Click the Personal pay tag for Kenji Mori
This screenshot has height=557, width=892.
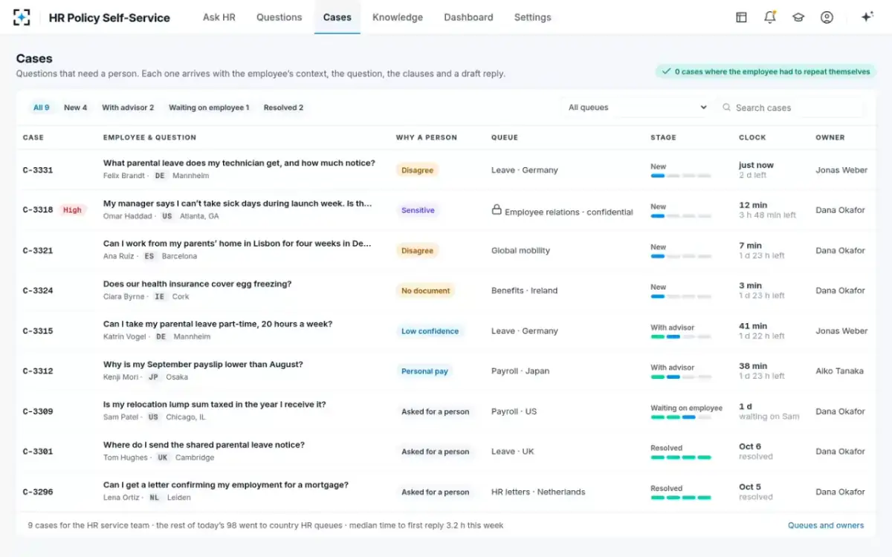[424, 371]
